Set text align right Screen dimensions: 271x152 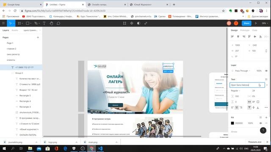pos(241,108)
